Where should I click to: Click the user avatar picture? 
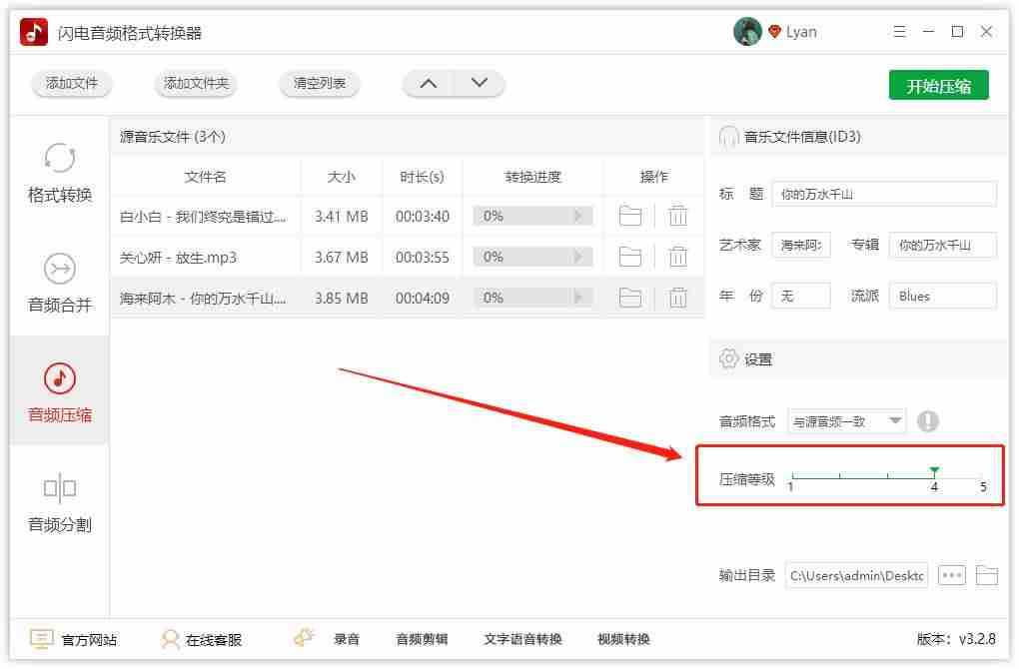(x=747, y=31)
